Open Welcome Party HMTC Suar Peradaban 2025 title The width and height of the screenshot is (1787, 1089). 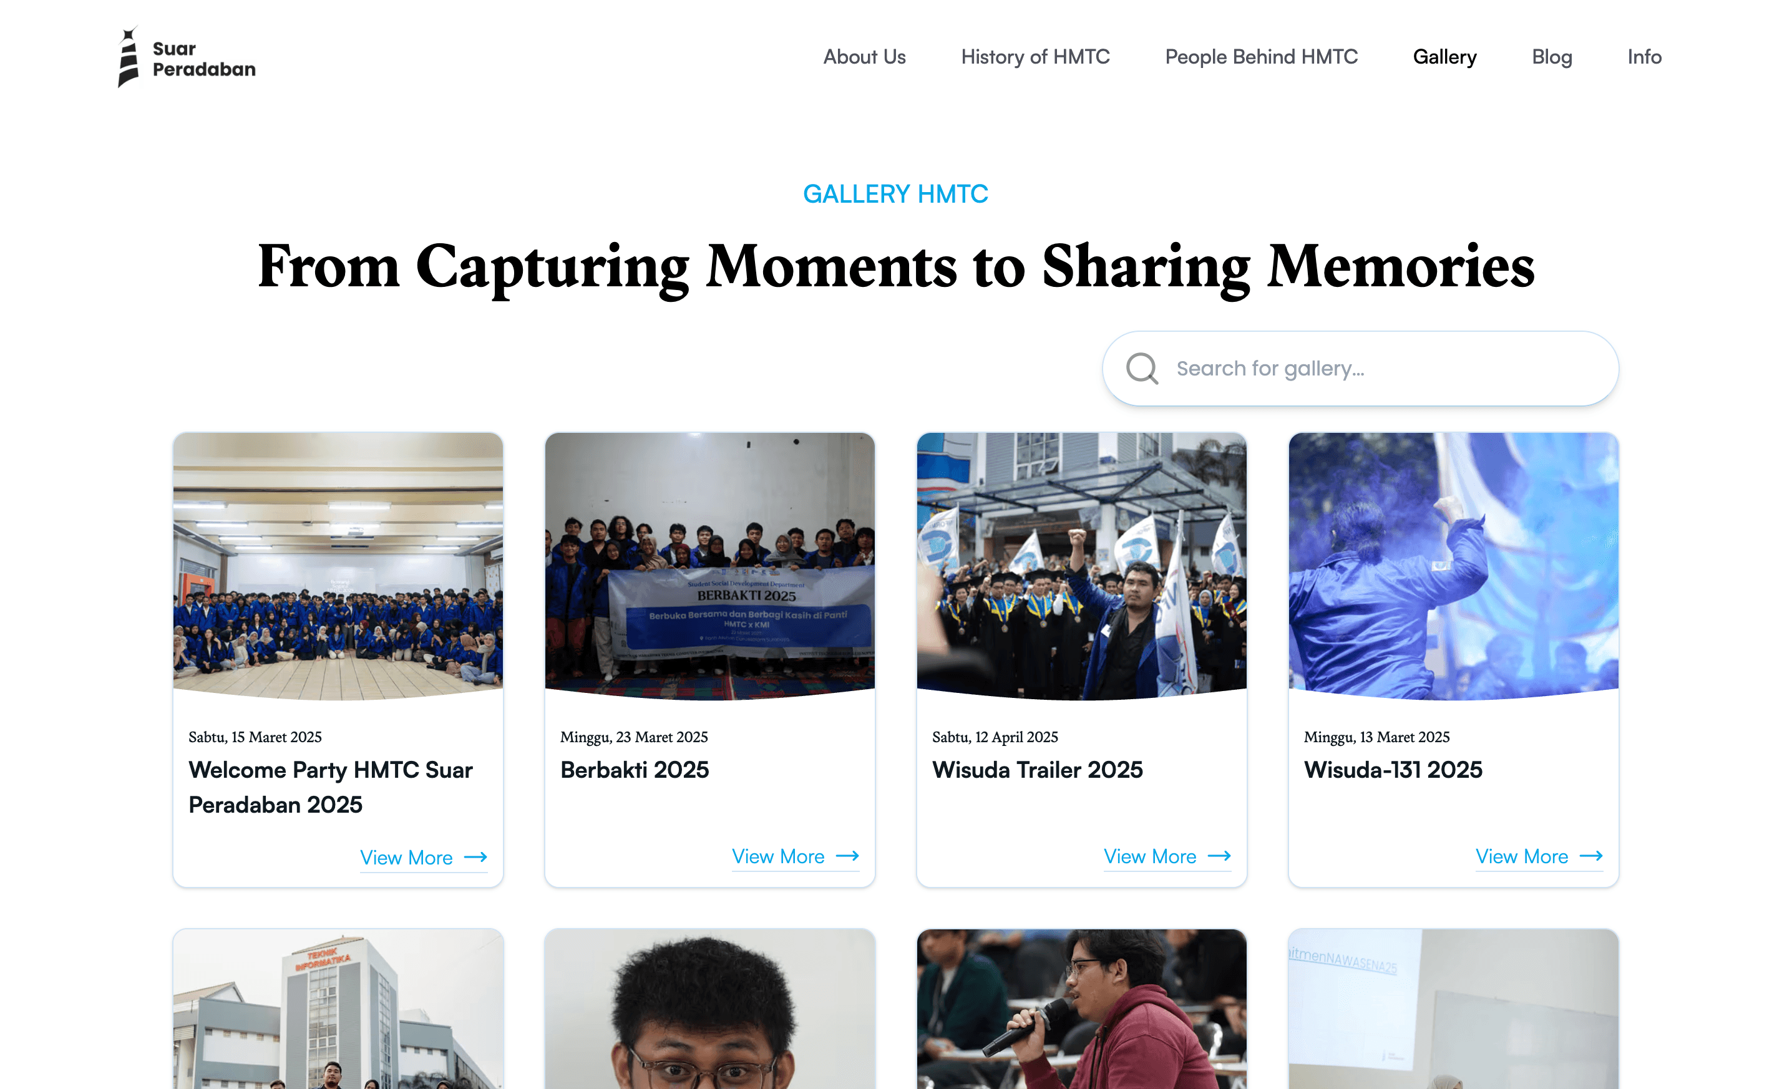(x=331, y=786)
